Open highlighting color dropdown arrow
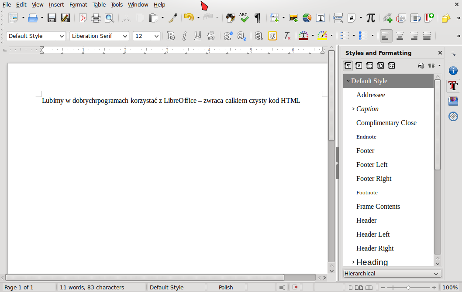 [x=331, y=36]
